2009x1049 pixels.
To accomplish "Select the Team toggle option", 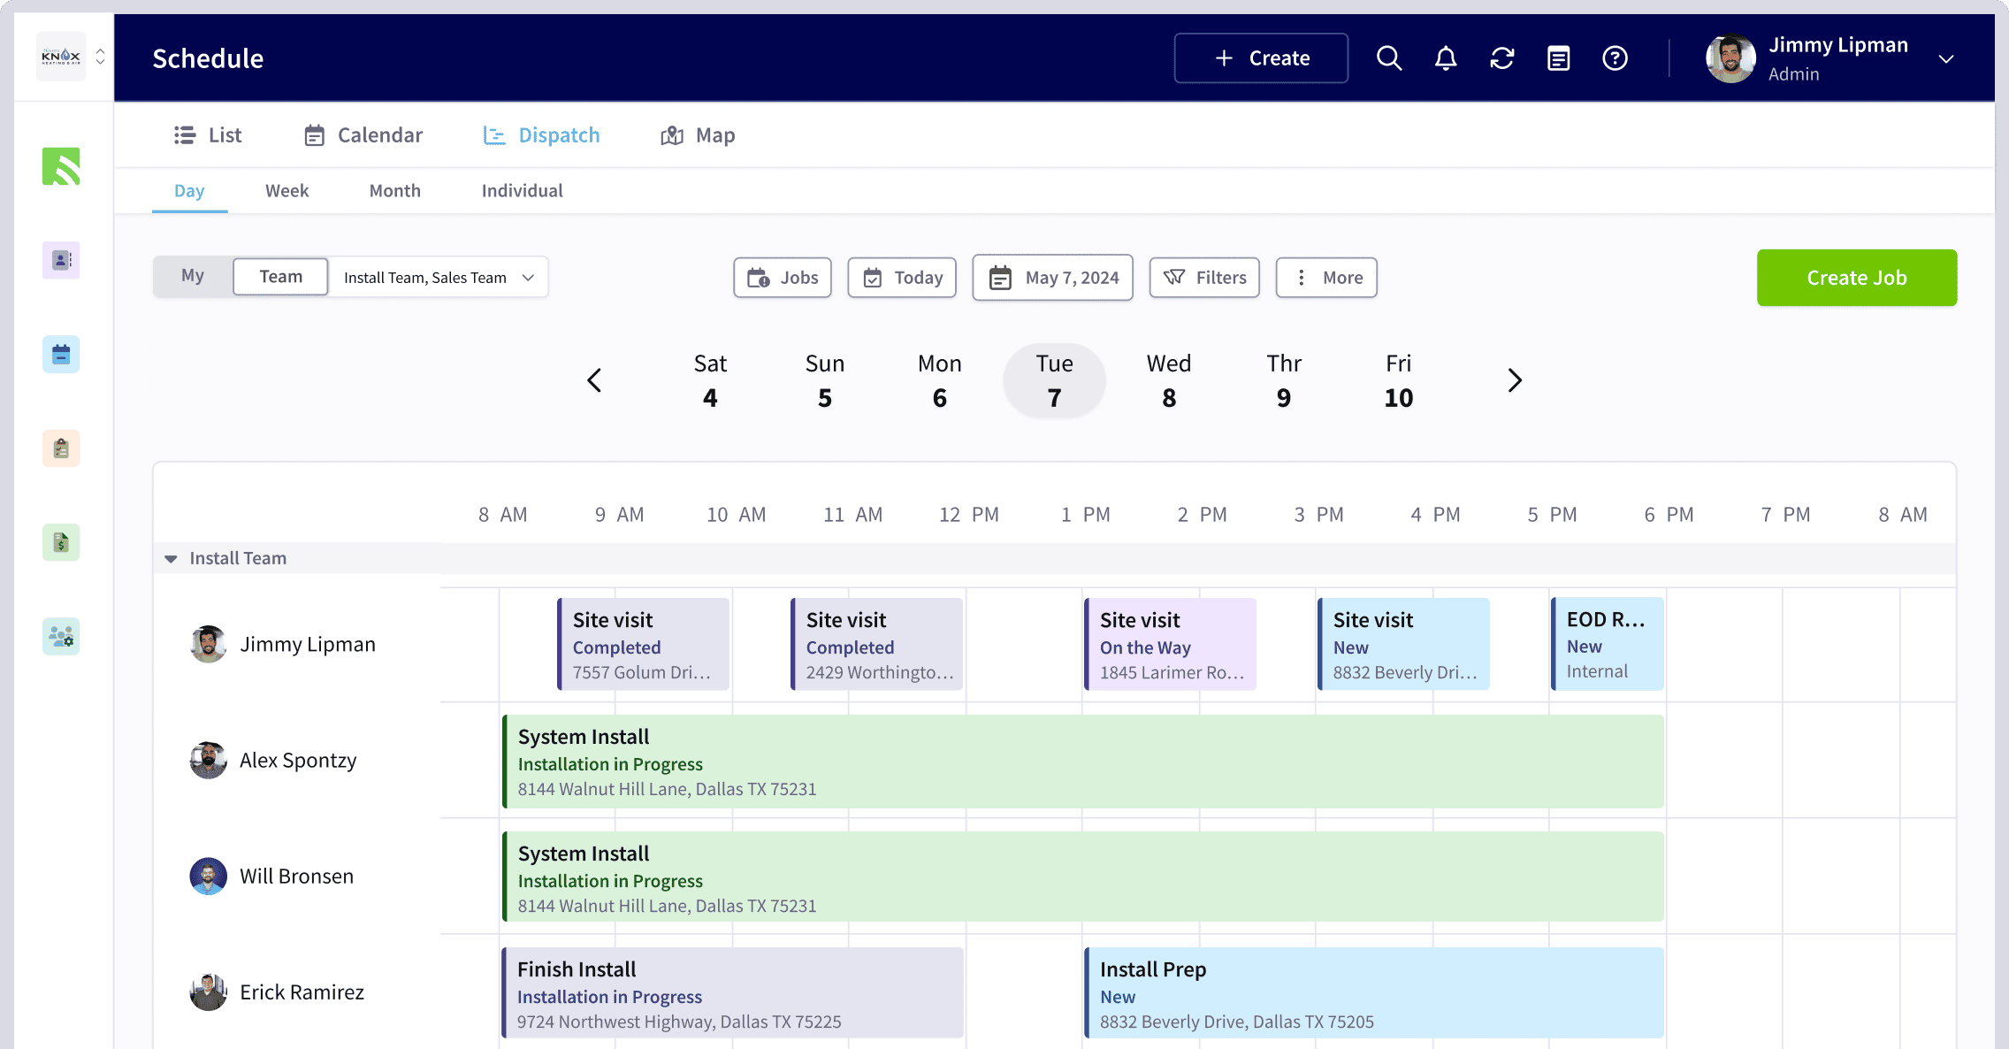I will pos(280,277).
